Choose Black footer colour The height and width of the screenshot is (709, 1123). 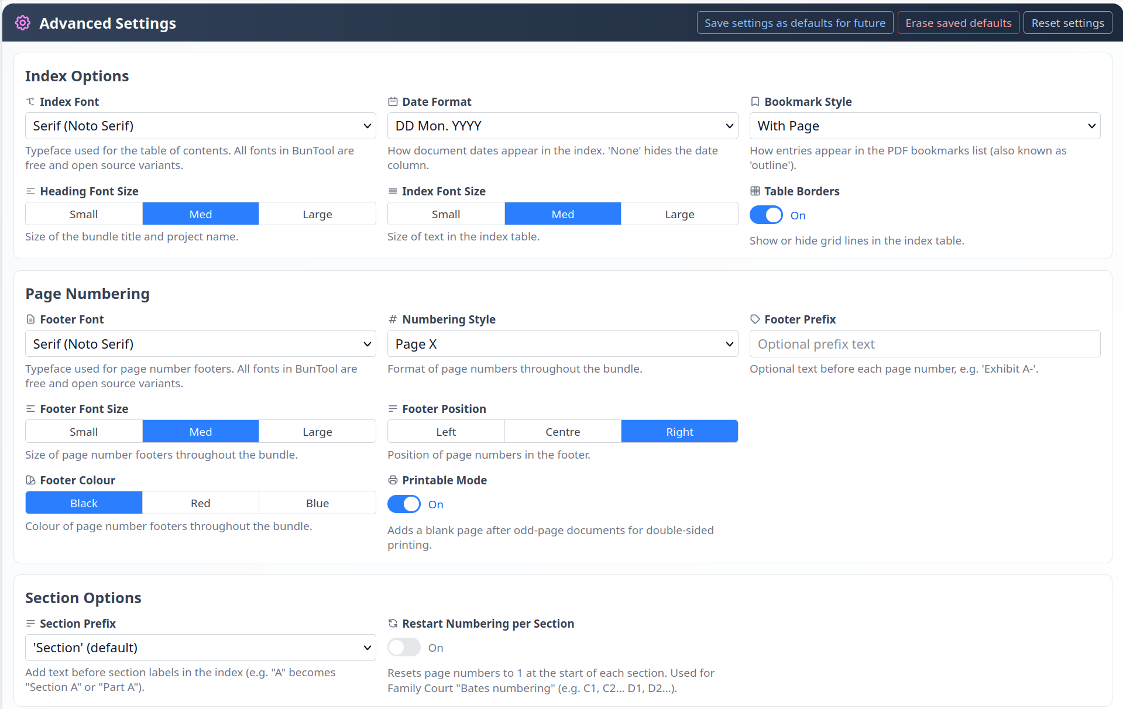(84, 503)
